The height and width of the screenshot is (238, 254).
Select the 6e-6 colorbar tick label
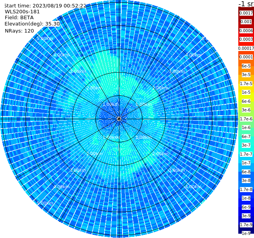click(246, 101)
